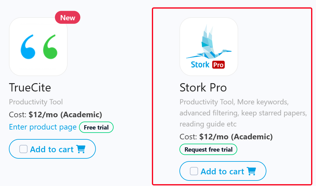
Task: Click the TrueCite quotation marks app icon
Action: point(38,46)
